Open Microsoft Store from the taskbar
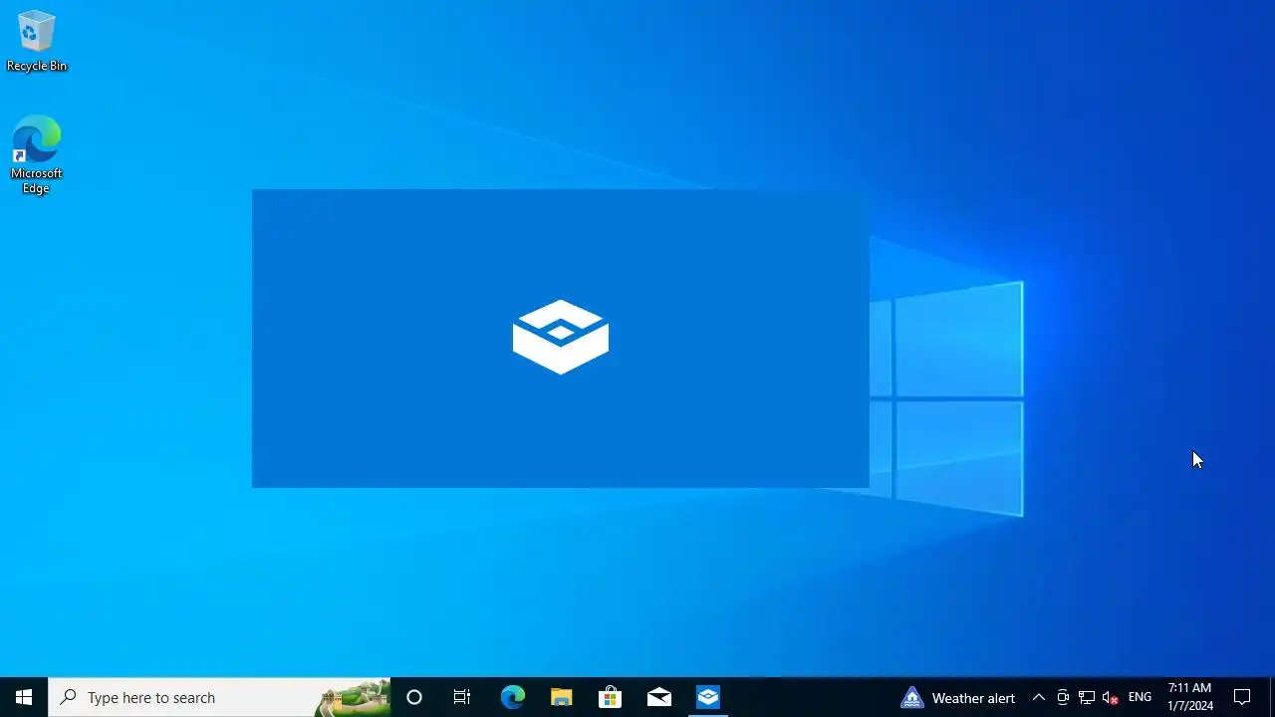 tap(610, 697)
